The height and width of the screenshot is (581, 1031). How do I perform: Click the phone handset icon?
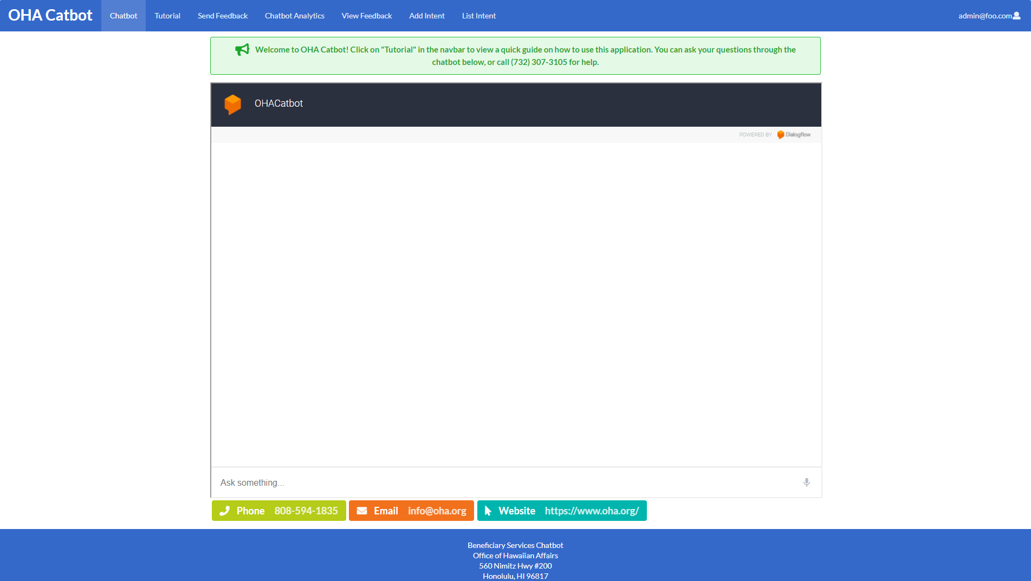(x=225, y=511)
